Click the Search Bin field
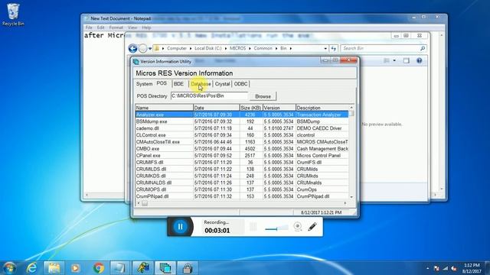 (380, 48)
